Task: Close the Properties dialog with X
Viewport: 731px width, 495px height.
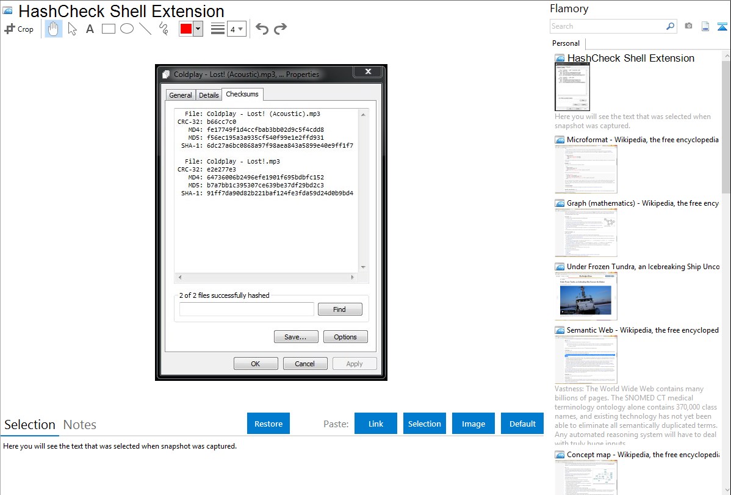Action: point(369,71)
